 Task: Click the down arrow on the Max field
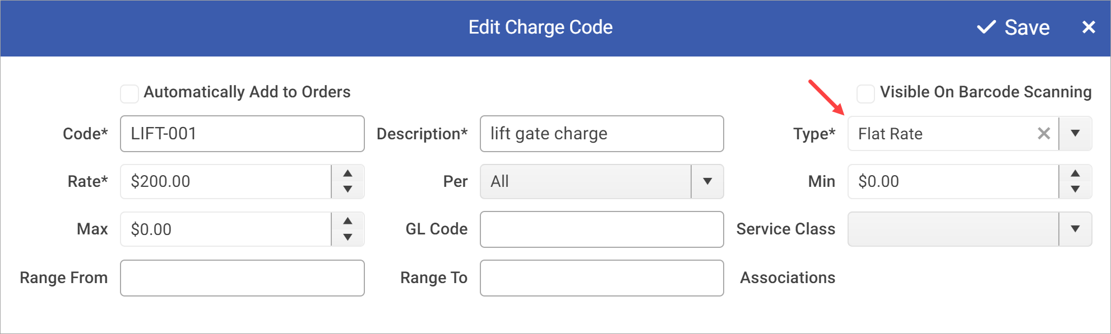pos(348,237)
